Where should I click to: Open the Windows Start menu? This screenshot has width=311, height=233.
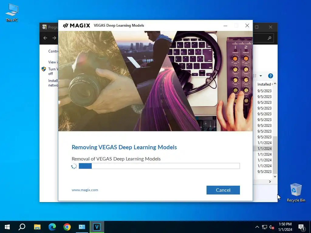[7, 227]
